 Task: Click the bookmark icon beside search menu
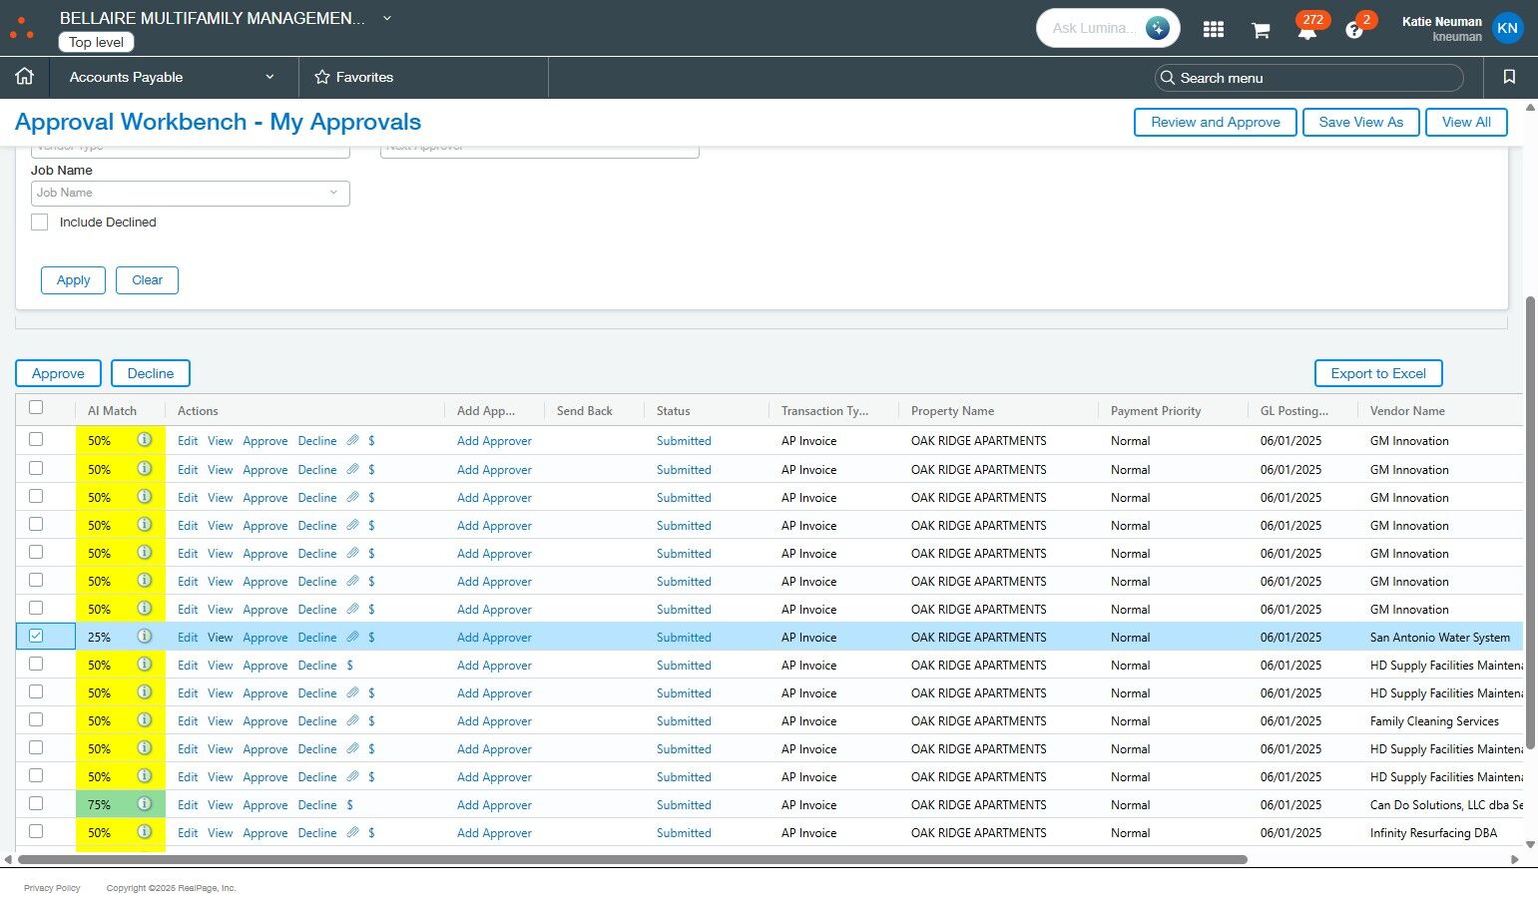point(1509,77)
